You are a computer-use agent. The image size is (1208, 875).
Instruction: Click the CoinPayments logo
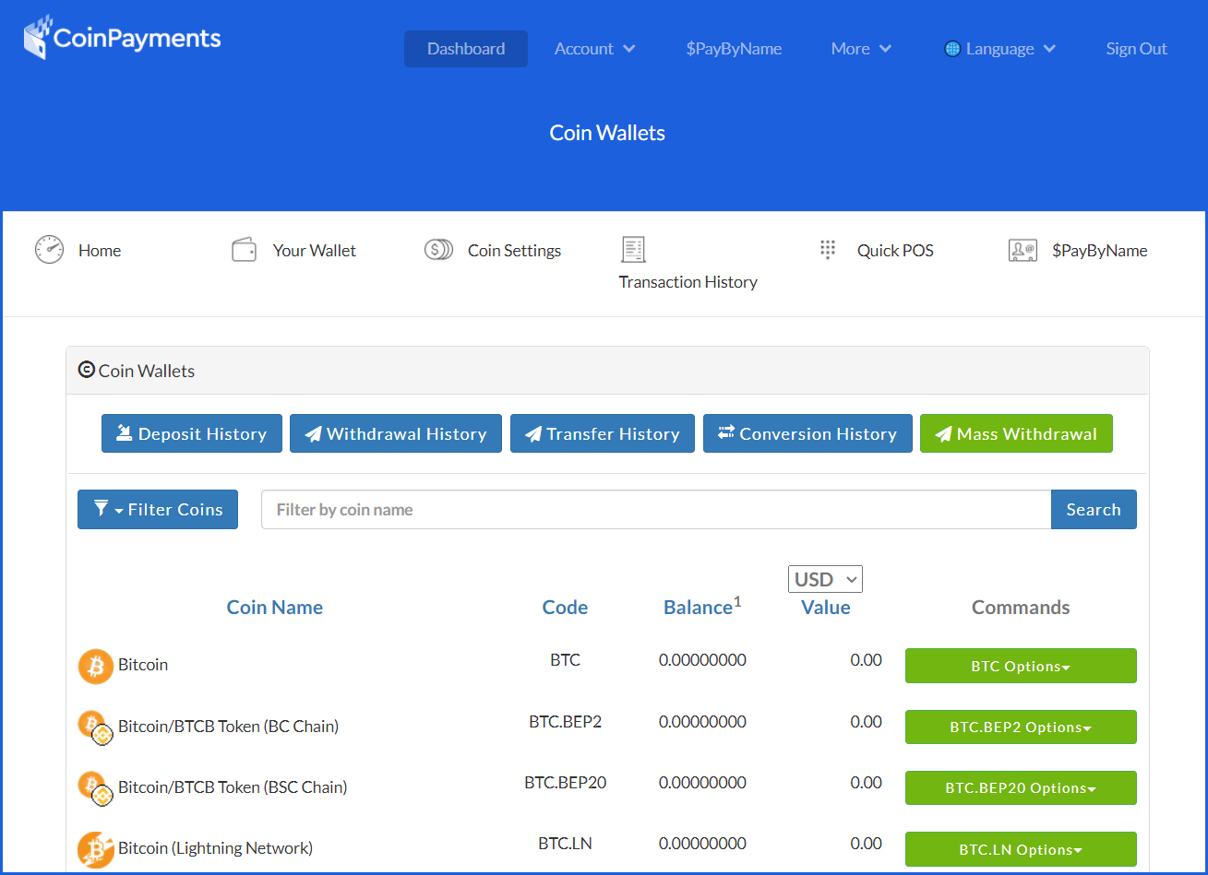[123, 38]
